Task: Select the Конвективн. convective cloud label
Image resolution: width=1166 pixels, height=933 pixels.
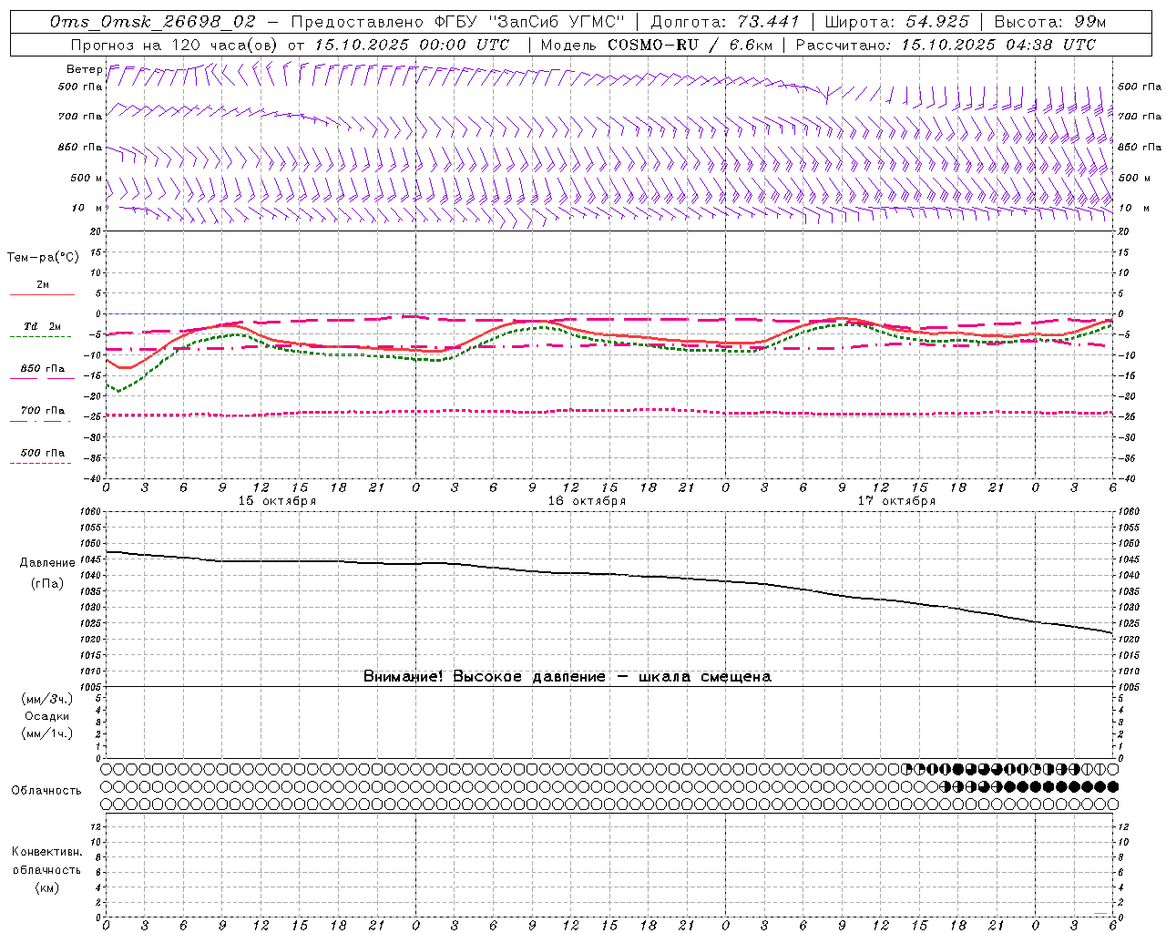Action: point(46,852)
